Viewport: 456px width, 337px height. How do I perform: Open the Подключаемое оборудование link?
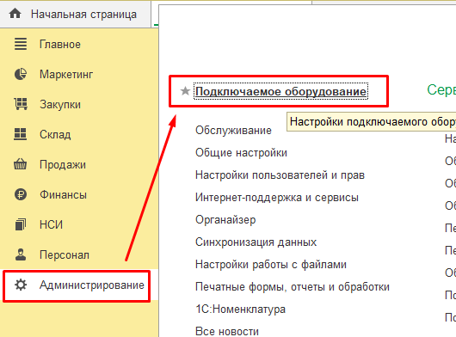280,91
